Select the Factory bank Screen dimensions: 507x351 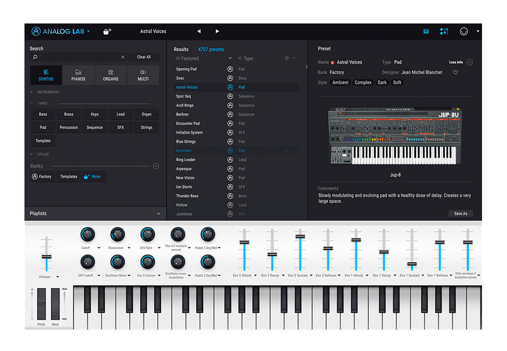tap(42, 176)
